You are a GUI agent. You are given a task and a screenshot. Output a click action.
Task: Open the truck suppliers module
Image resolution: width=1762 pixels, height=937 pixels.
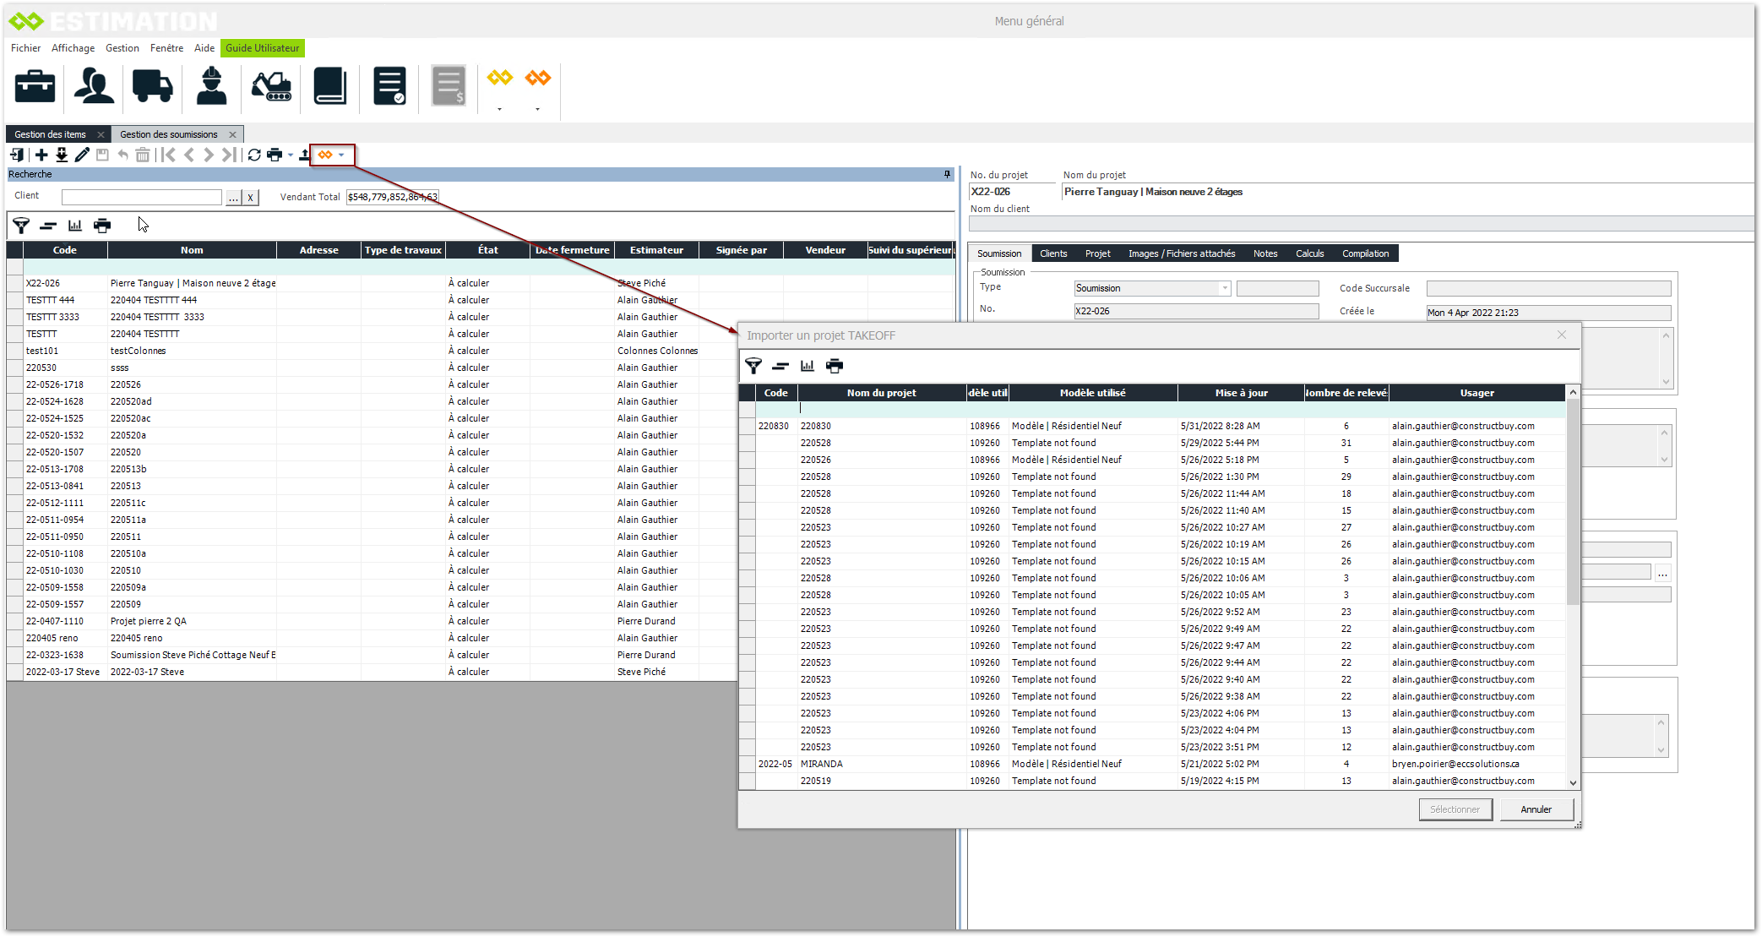coord(152,86)
